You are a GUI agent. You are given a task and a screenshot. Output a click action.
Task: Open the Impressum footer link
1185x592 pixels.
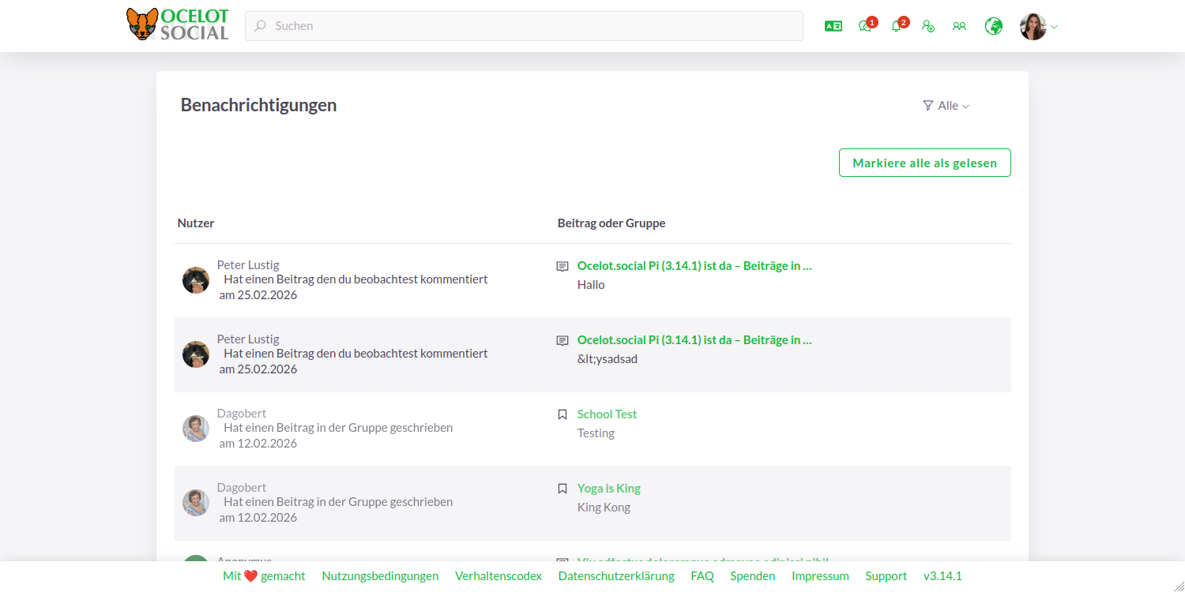[820, 576]
